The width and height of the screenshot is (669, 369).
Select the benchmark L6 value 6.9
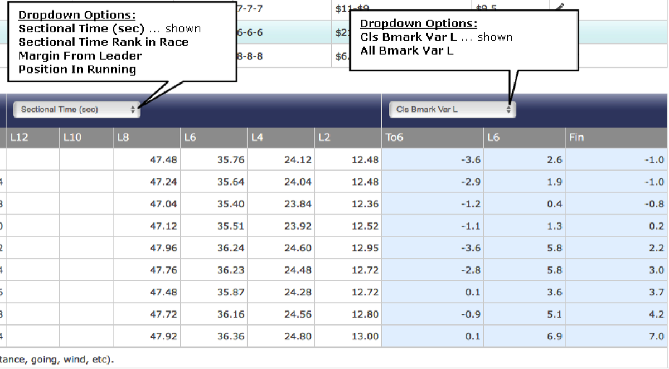[x=524, y=337]
